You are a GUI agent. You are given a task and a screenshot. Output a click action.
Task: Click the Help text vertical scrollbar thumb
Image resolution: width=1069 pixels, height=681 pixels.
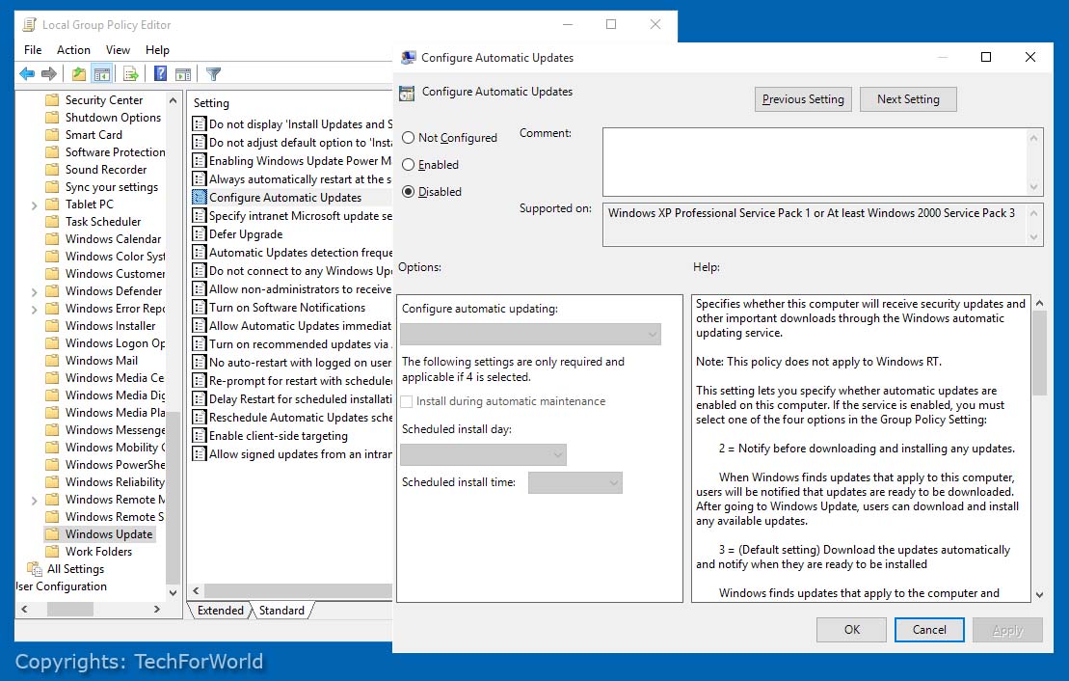(1039, 353)
